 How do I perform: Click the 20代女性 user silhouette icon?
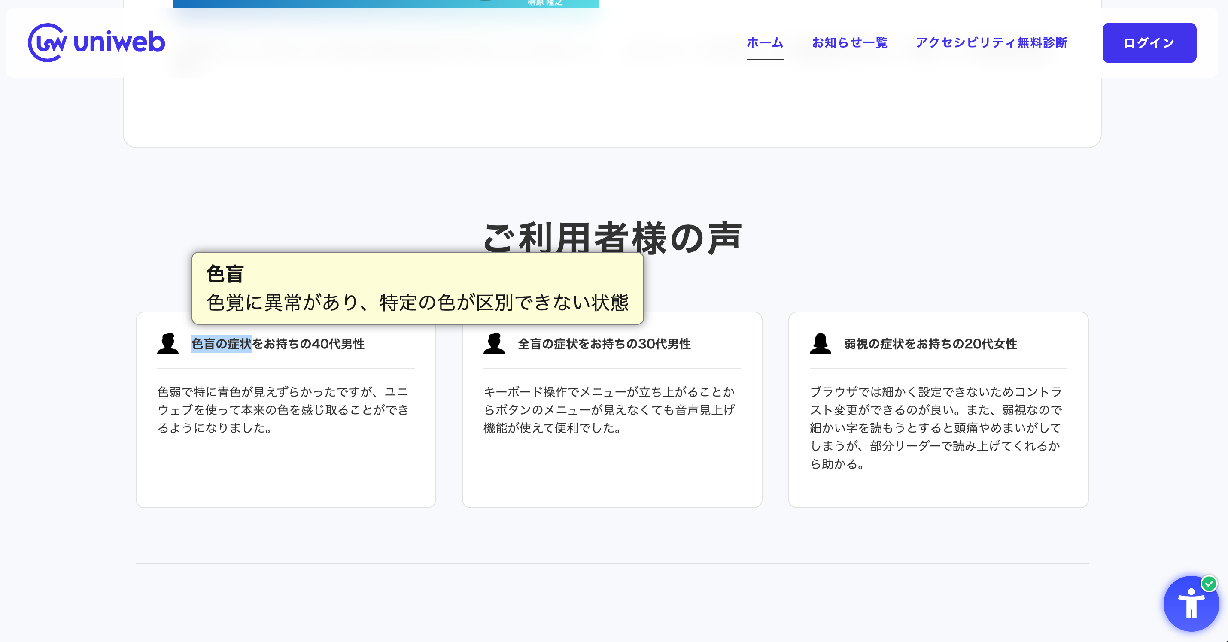click(x=820, y=344)
